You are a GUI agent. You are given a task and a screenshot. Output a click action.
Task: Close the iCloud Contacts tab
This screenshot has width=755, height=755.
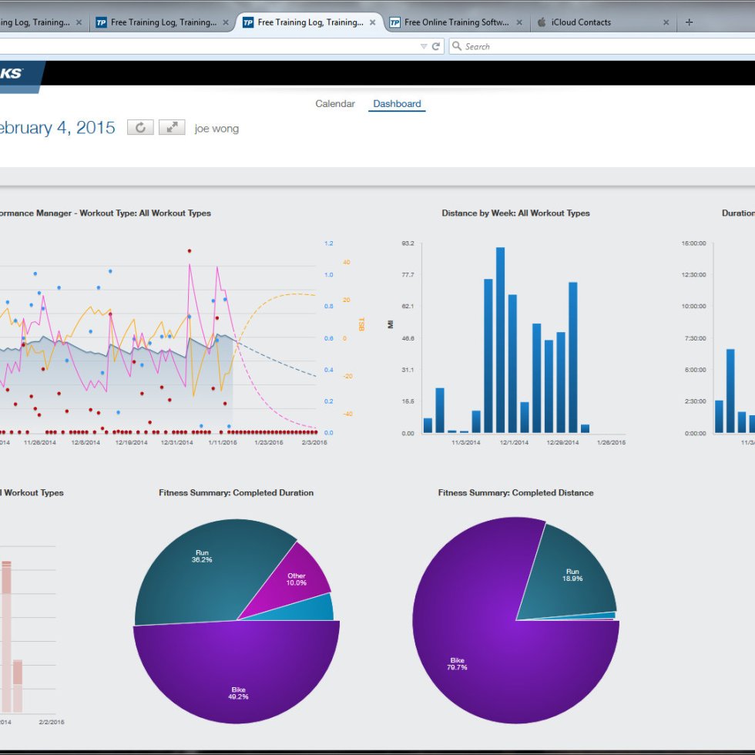tap(666, 22)
